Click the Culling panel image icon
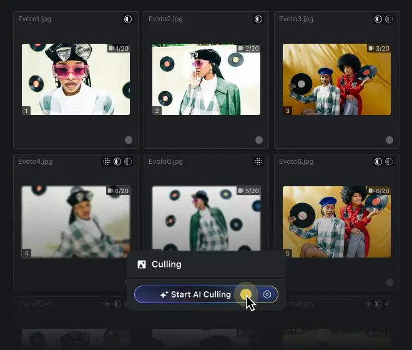412x350 pixels. click(x=142, y=264)
